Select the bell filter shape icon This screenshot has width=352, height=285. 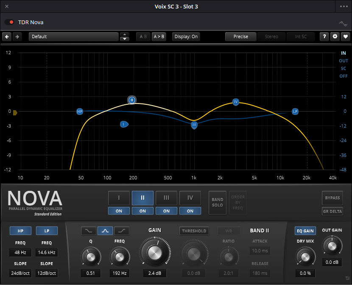click(x=105, y=231)
